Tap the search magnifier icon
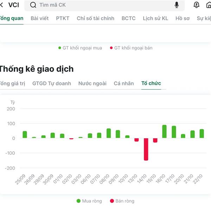This screenshot has height=211, width=211. (x=33, y=5)
